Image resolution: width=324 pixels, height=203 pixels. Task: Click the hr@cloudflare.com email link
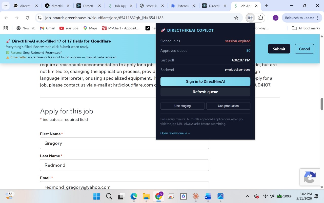click(133, 85)
